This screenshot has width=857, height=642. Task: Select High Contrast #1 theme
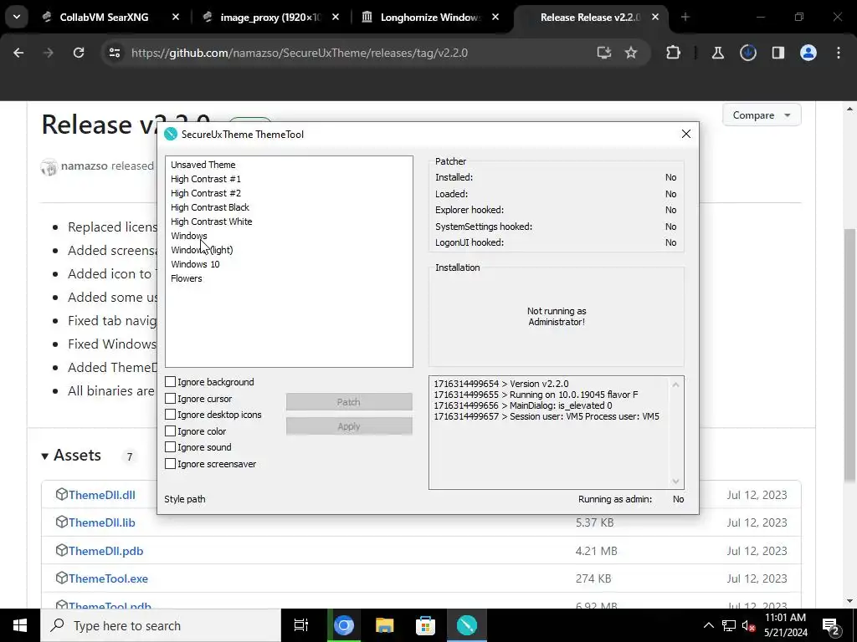point(206,179)
